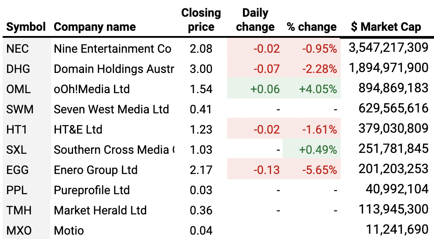Click Nine Entertainment market cap value
The height and width of the screenshot is (239, 434).
pyautogui.click(x=388, y=48)
